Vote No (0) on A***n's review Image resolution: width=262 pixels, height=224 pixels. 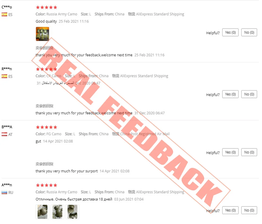tap(249, 210)
